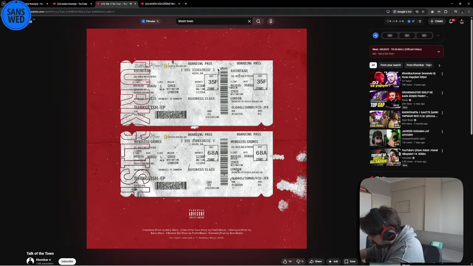Click the camera extension icon in toolbar

pyautogui.click(x=432, y=11)
